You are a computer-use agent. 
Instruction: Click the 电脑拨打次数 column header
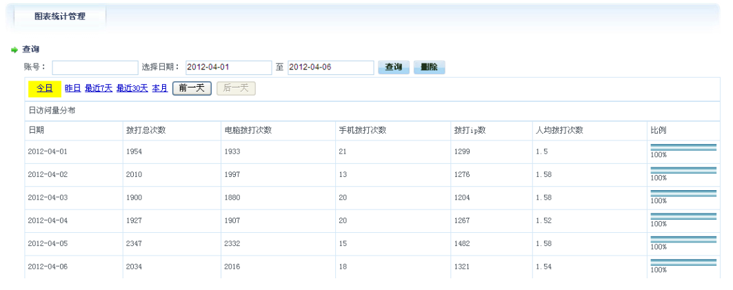point(248,131)
